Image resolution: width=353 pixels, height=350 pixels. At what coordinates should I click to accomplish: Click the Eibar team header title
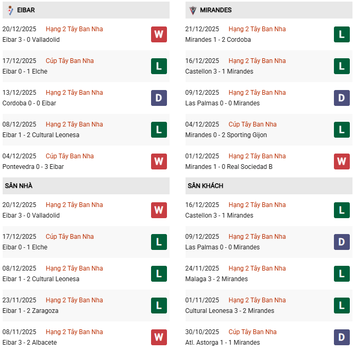click(26, 10)
